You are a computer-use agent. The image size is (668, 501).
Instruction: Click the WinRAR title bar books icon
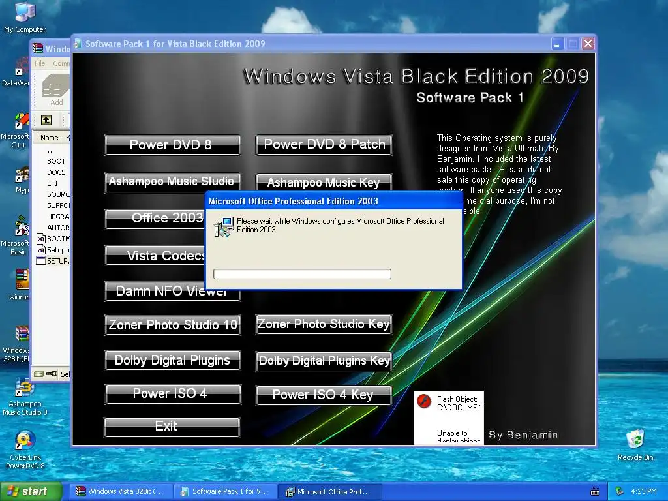tap(38, 48)
